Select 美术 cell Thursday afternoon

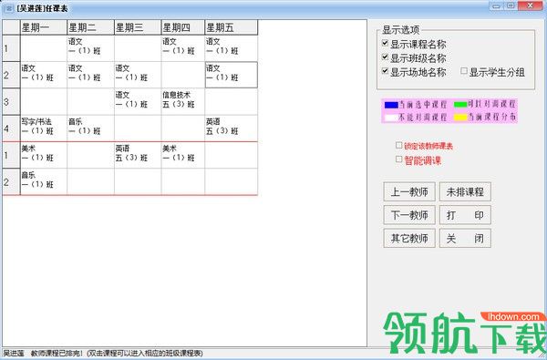click(183, 155)
